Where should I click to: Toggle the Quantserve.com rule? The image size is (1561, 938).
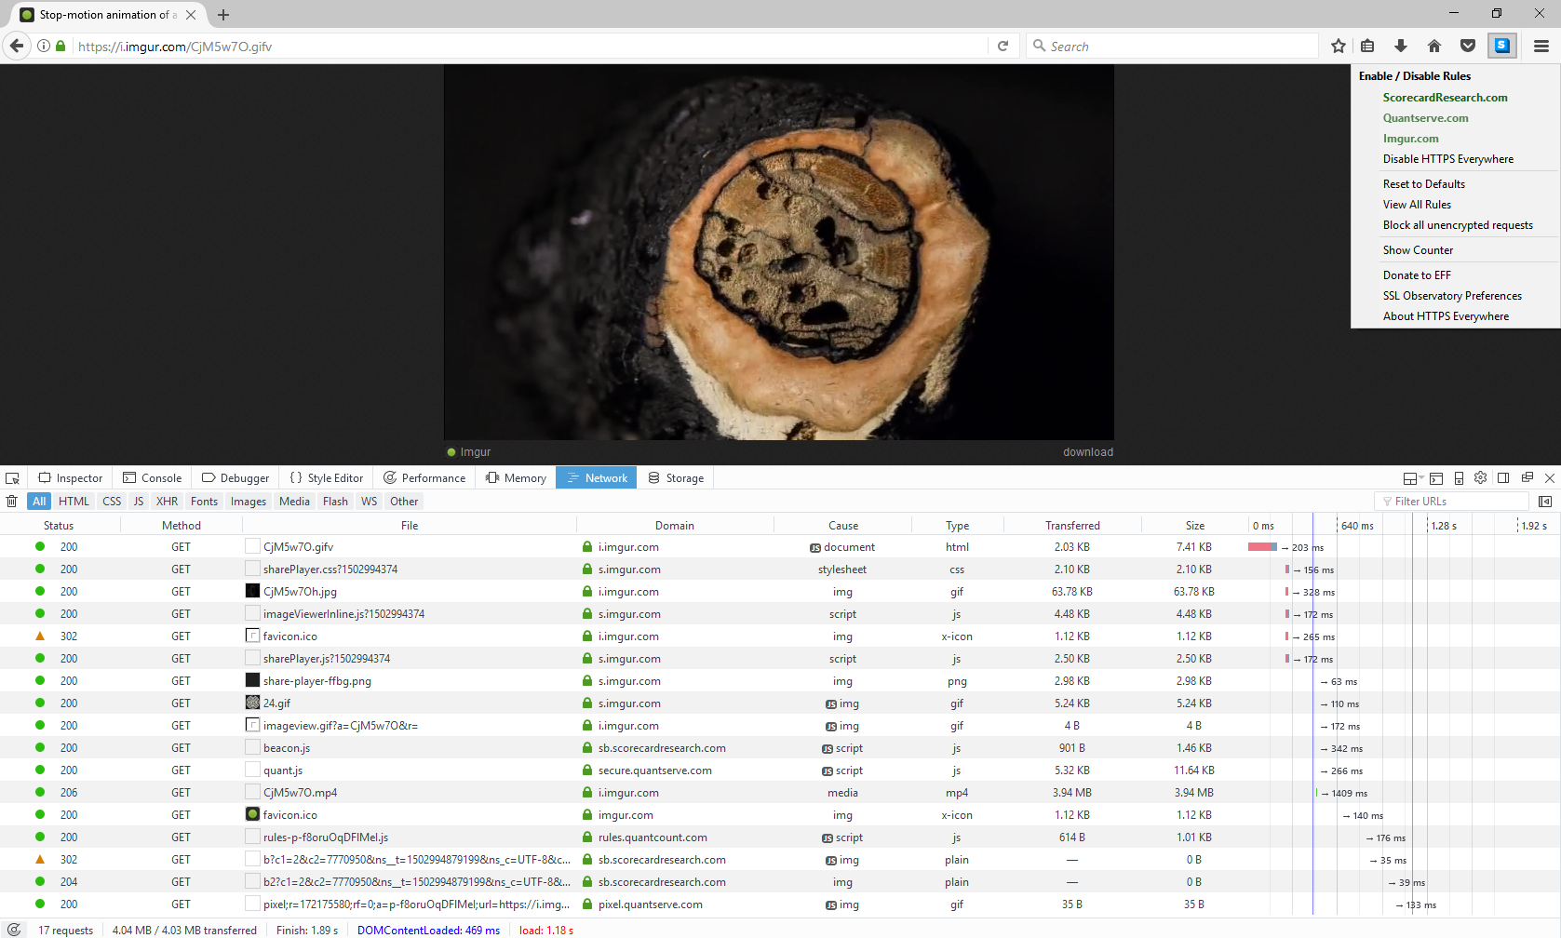click(x=1425, y=118)
